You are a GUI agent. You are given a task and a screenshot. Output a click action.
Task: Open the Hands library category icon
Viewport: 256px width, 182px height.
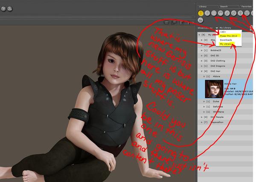click(x=227, y=13)
